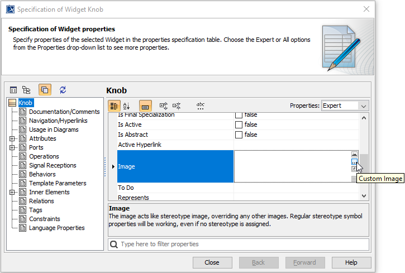405x273 pixels.
Task: Close the Specification of Widget Knob dialog
Action: 366,9
